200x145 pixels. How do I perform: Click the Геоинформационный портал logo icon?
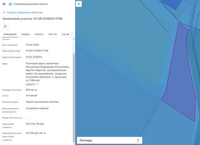10,4
